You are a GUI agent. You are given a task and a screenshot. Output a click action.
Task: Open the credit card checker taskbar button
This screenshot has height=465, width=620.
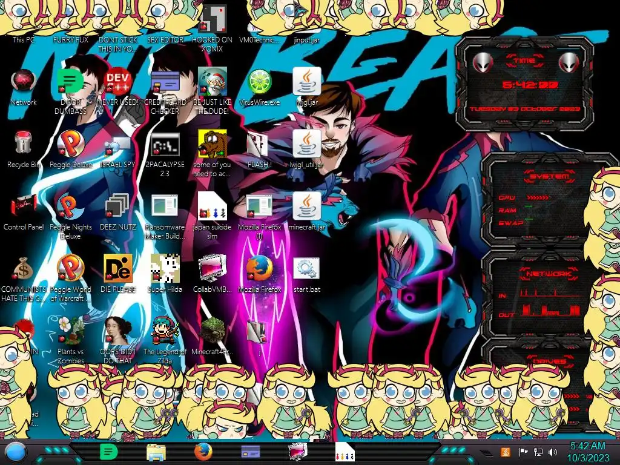(251, 452)
